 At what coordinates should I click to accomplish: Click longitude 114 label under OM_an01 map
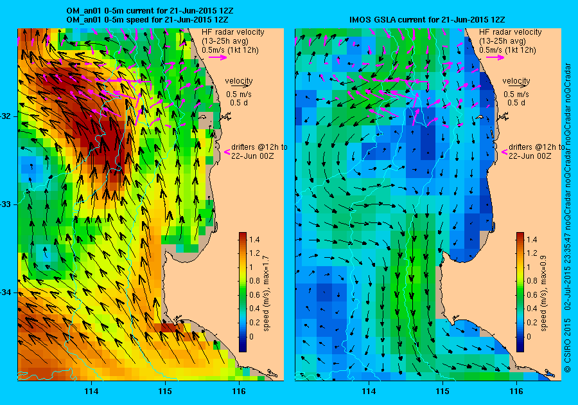pos(91,392)
